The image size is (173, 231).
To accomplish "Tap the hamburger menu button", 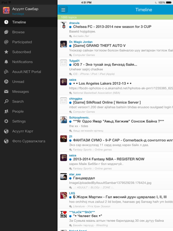I will (x=63, y=10).
